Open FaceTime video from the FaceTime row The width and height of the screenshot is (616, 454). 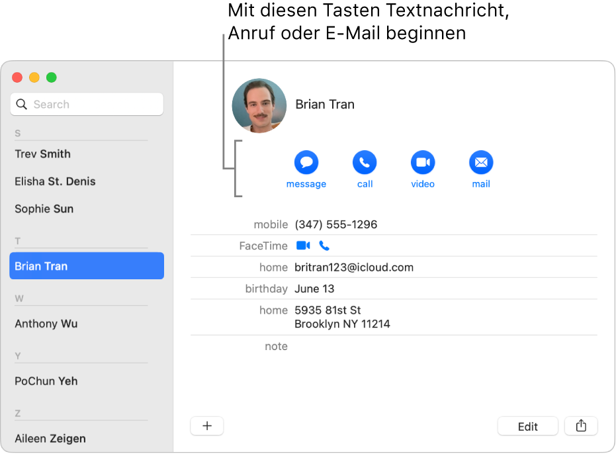point(303,246)
